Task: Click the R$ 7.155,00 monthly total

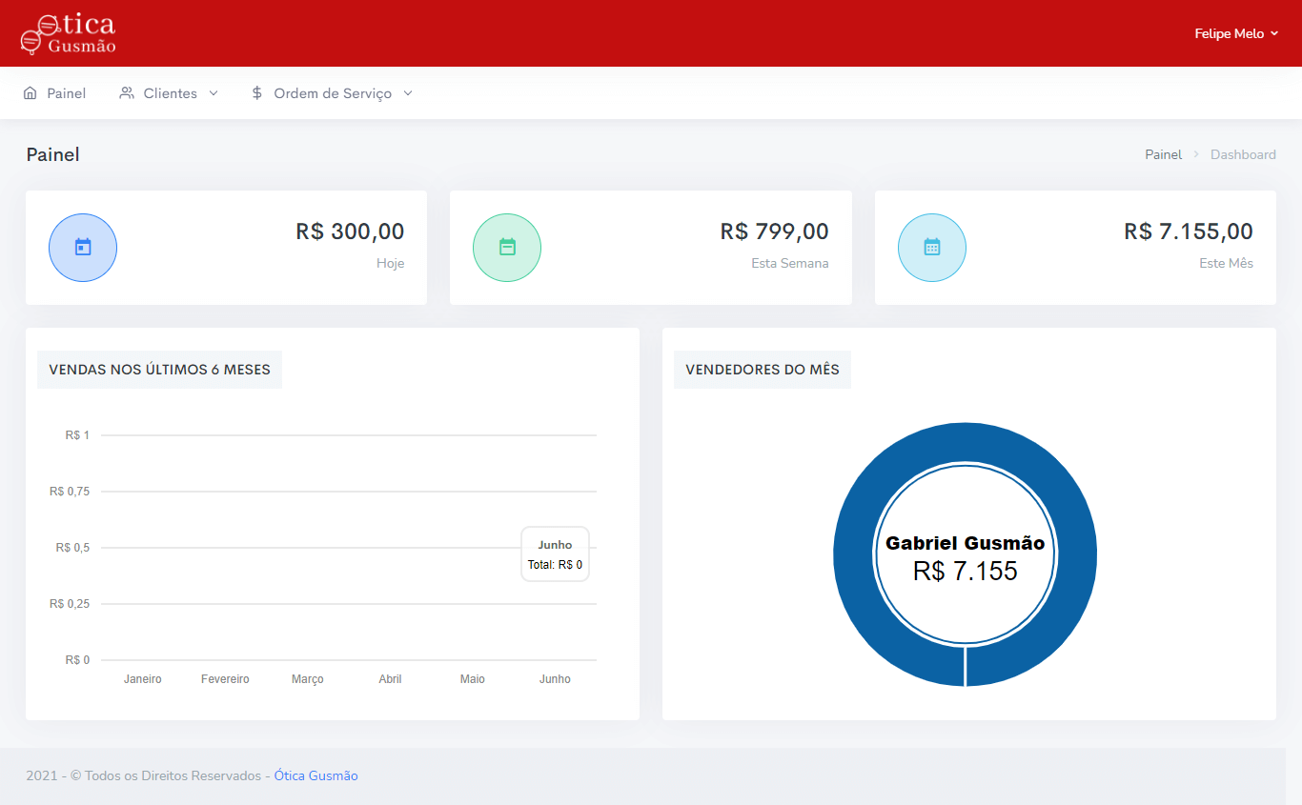Action: tap(1188, 231)
